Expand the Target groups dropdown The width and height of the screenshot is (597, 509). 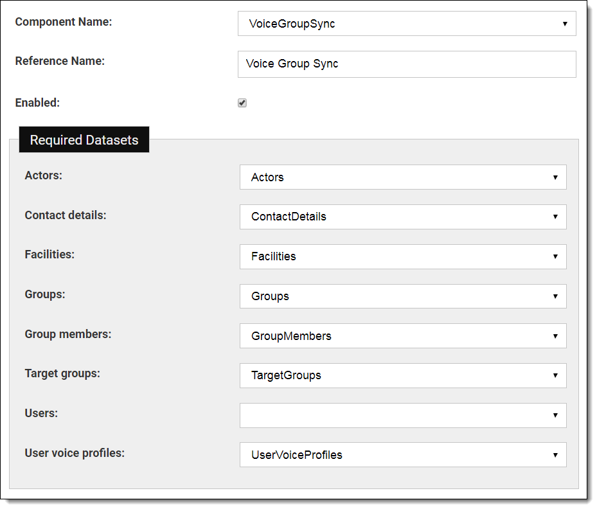click(403, 375)
